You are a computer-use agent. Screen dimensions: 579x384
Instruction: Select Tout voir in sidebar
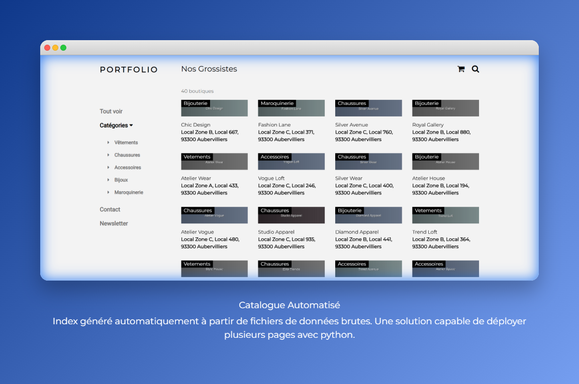point(111,111)
